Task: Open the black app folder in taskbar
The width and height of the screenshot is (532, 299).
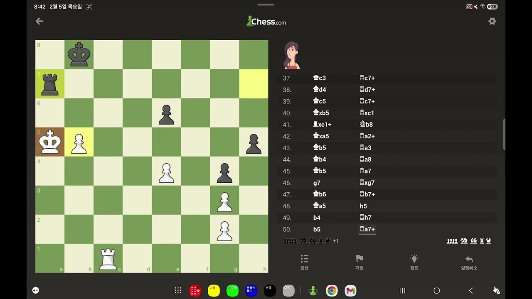Action: coord(270,291)
